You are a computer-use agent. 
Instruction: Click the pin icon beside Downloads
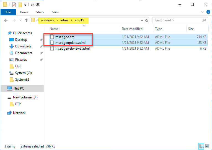41,46
